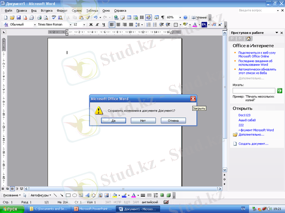Click the Home icon in the task pane
Image resolution: width=285 pixels, height=213 pixels.
pos(248,39)
